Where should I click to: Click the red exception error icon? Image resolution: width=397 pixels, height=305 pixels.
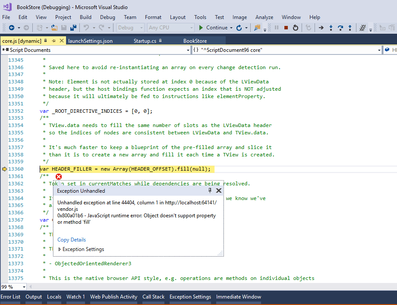(x=59, y=177)
